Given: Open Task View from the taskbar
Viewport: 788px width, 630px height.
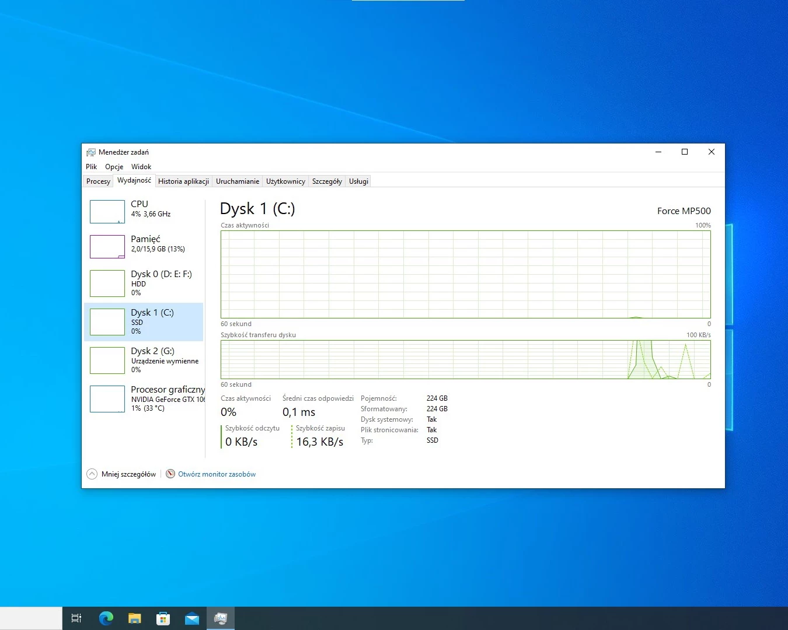Looking at the screenshot, I should click(76, 618).
